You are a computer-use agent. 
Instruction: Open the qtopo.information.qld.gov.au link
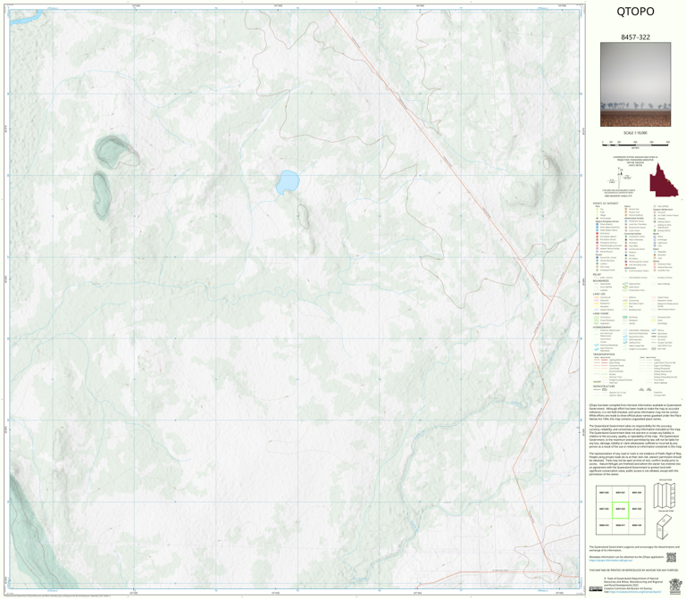610,560
